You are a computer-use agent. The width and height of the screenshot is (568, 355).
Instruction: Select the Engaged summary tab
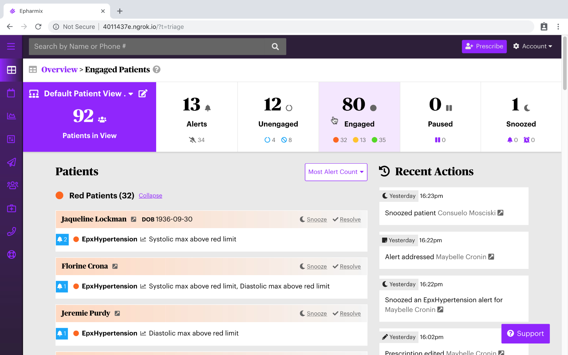[359, 117]
